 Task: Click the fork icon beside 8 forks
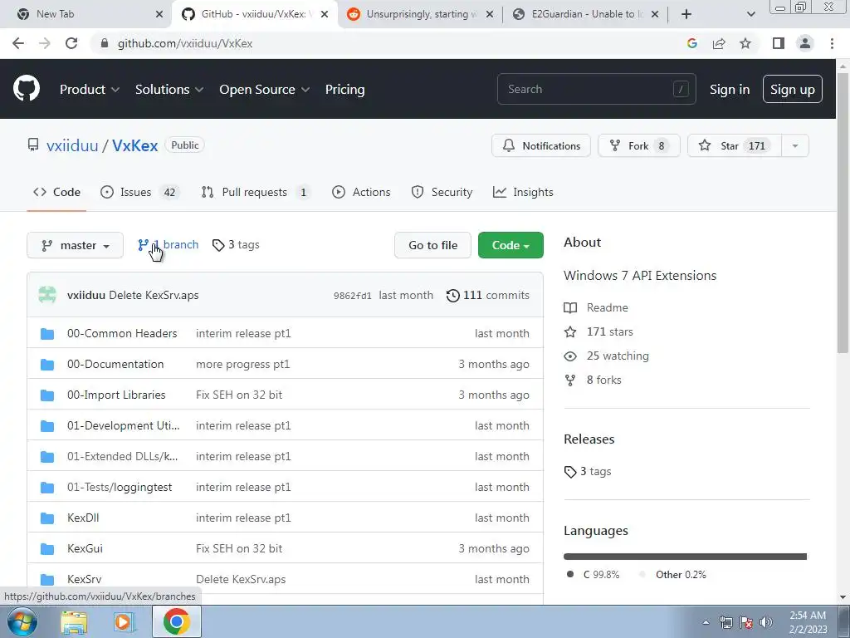pyautogui.click(x=570, y=380)
